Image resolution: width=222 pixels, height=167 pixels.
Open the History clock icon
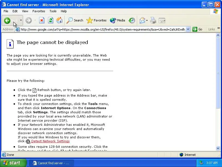(x=132, y=20)
